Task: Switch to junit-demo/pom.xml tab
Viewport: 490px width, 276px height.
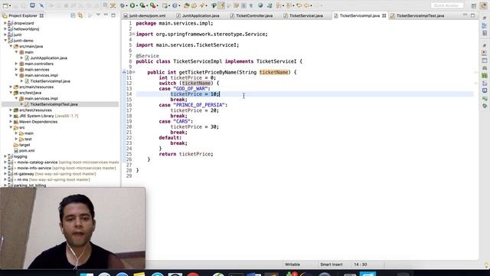Action: [x=147, y=15]
